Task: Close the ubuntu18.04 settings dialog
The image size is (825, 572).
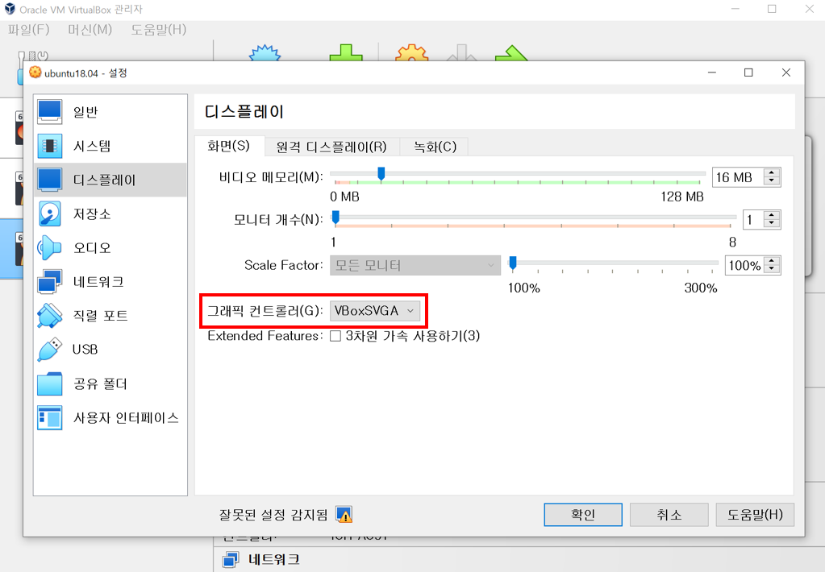Action: point(786,73)
